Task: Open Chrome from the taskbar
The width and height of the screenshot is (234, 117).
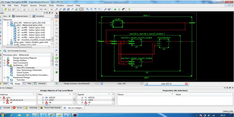Action: [x=51, y=115]
